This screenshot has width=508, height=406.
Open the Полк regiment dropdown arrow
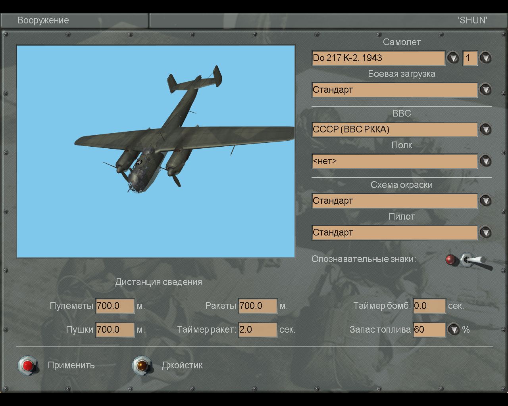click(485, 161)
